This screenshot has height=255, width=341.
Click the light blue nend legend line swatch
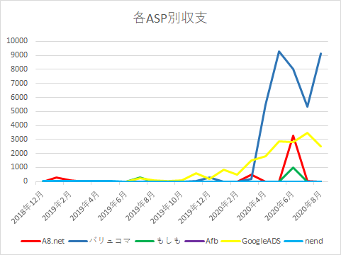pyautogui.click(x=294, y=242)
